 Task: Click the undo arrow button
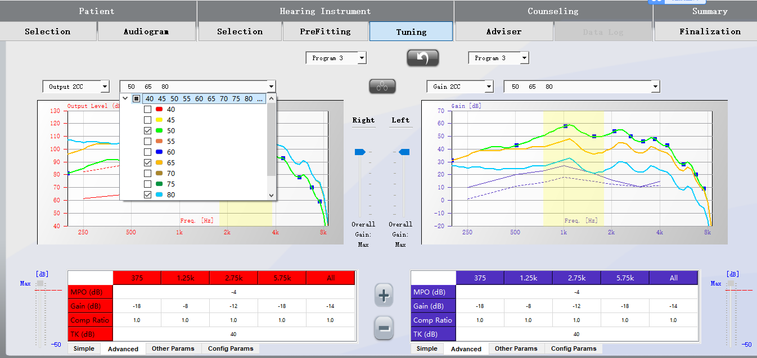[x=422, y=58]
